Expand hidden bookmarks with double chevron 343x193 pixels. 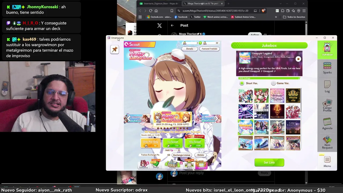pos(276,17)
